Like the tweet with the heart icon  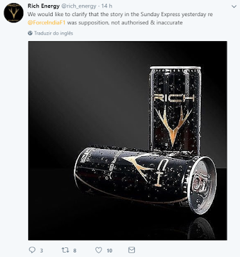point(98,250)
